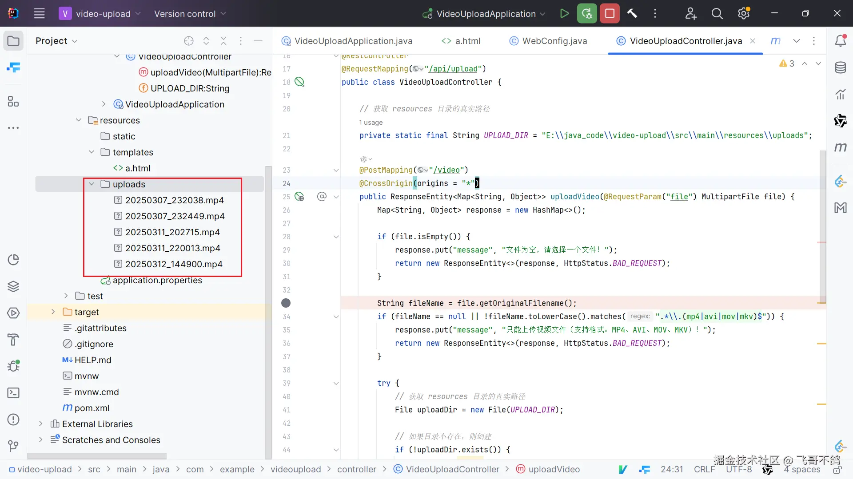Click the UTF-8 encoding indicator
The width and height of the screenshot is (853, 479).
(x=738, y=470)
